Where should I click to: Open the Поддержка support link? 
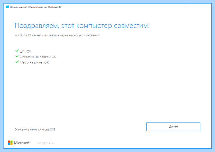click(x=45, y=143)
